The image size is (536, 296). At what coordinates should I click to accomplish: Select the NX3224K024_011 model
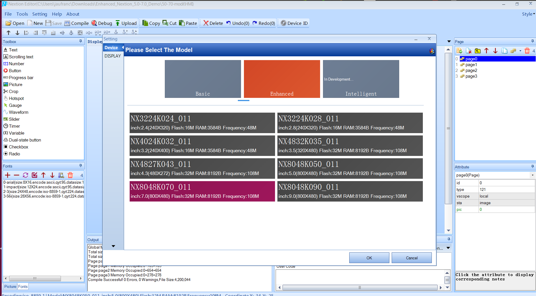[202, 123]
